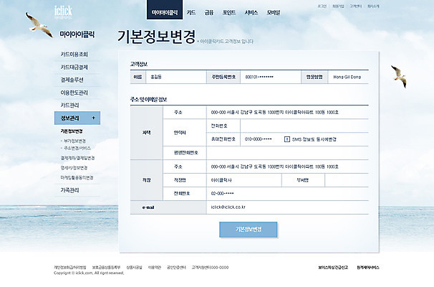The image size is (434, 287).
Task: Open the 금융 top menu
Action: pos(209,12)
